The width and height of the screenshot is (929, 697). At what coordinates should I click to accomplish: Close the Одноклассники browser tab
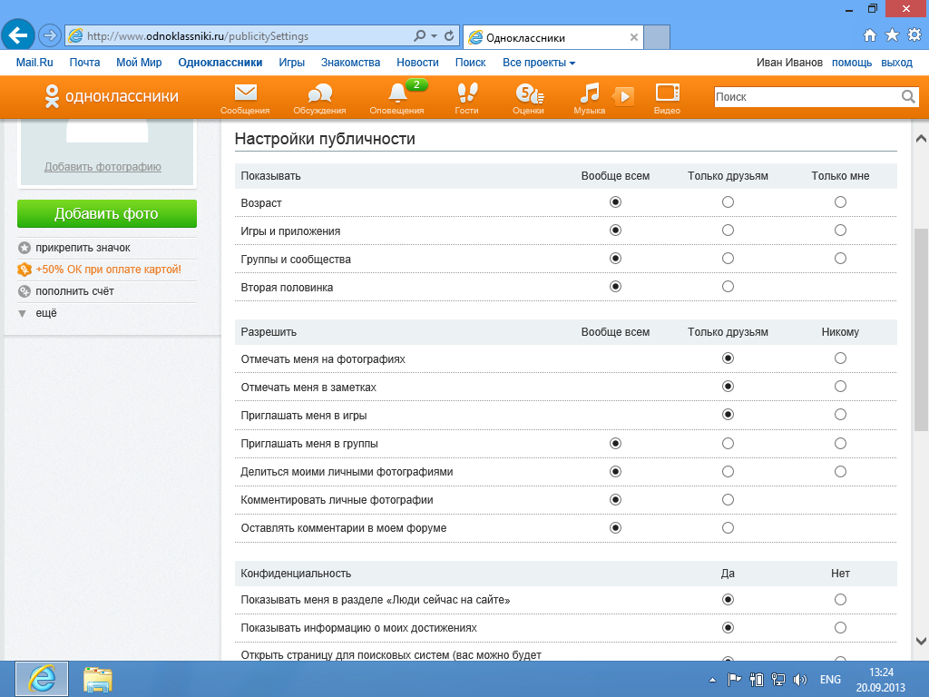[x=634, y=37]
